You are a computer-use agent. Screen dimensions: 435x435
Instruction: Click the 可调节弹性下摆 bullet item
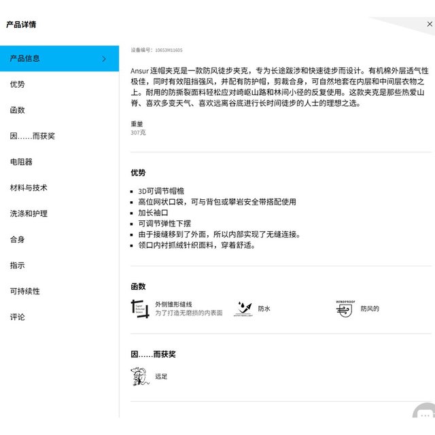[x=164, y=224]
